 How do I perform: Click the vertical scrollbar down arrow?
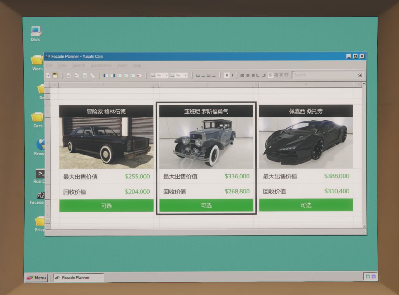point(364,226)
